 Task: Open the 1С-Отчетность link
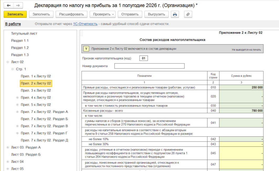[85, 24]
